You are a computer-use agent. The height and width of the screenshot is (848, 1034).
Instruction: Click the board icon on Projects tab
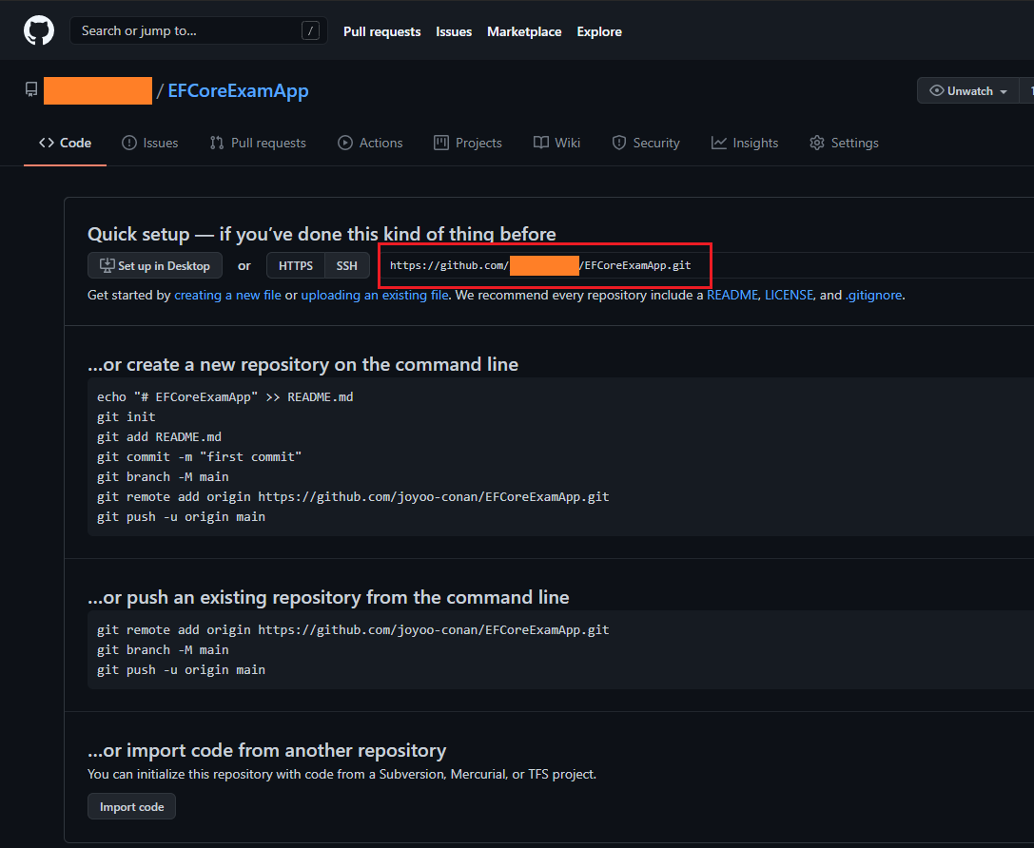tap(441, 143)
